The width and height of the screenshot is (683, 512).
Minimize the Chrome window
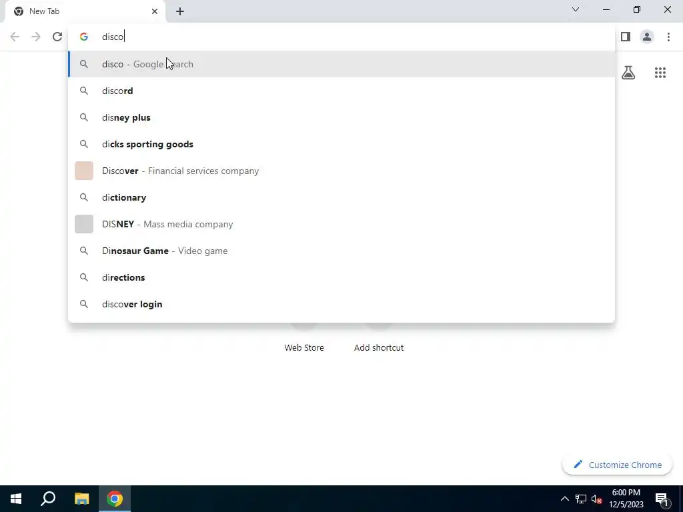[x=606, y=9]
